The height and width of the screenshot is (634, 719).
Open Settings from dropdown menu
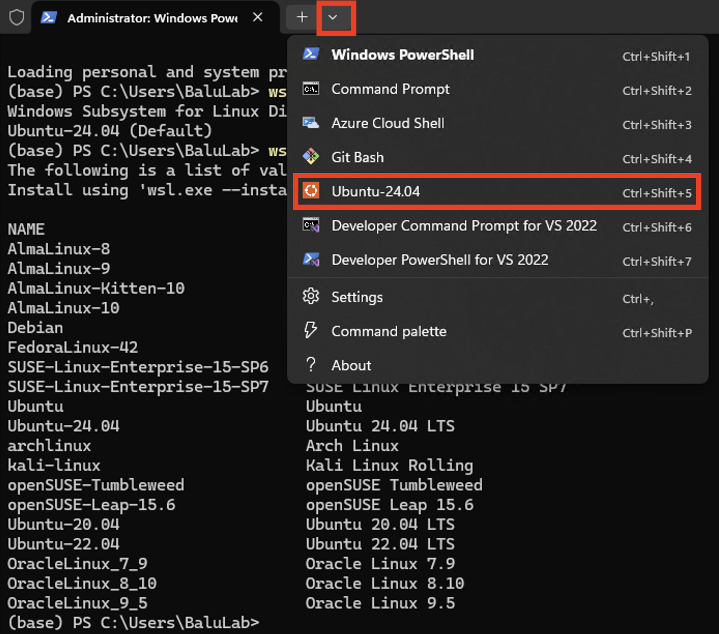[498, 297]
